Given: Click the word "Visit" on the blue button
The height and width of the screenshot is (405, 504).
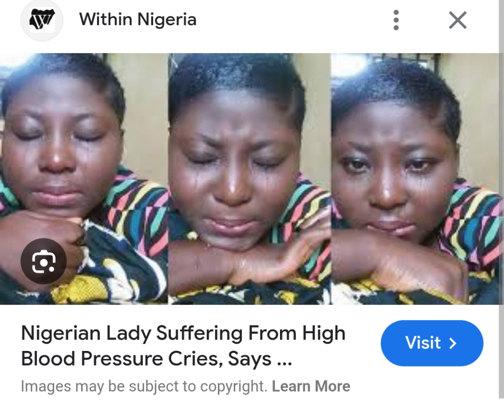Looking at the screenshot, I should click(423, 343).
